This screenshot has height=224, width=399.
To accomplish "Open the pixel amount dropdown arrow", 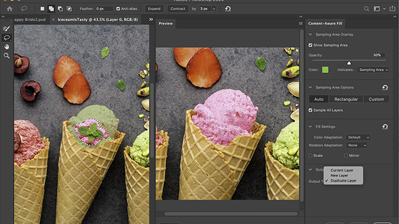I will point(214,9).
